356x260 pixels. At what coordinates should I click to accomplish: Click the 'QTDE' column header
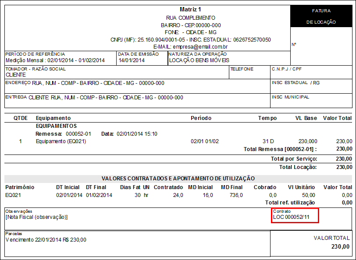click(x=21, y=118)
